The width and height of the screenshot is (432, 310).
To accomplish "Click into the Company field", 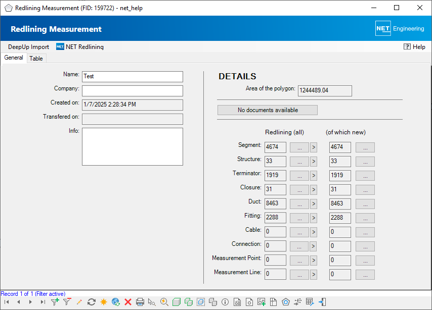I will (133, 91).
